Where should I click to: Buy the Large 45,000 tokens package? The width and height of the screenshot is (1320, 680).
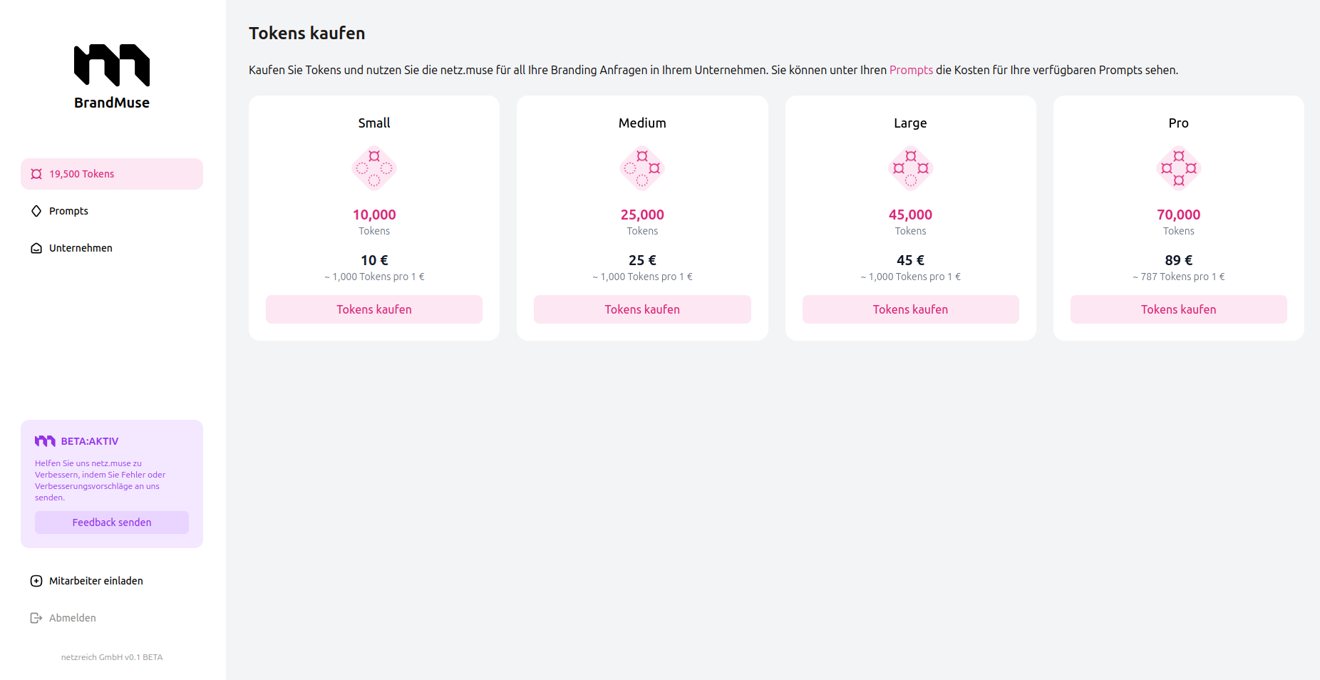click(911, 309)
